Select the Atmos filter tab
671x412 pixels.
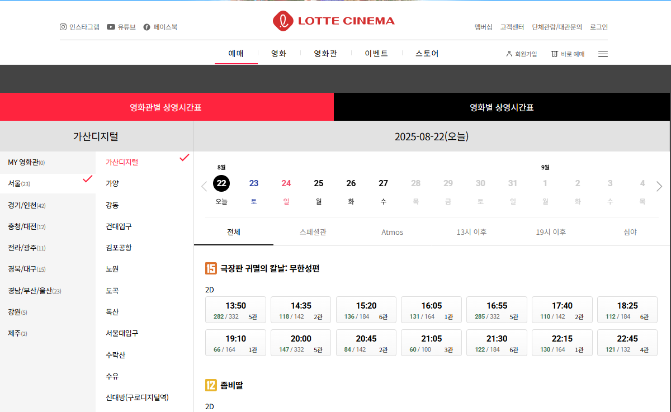coord(393,232)
